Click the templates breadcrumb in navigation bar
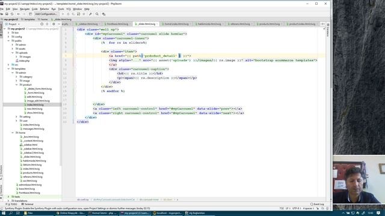 28,19
